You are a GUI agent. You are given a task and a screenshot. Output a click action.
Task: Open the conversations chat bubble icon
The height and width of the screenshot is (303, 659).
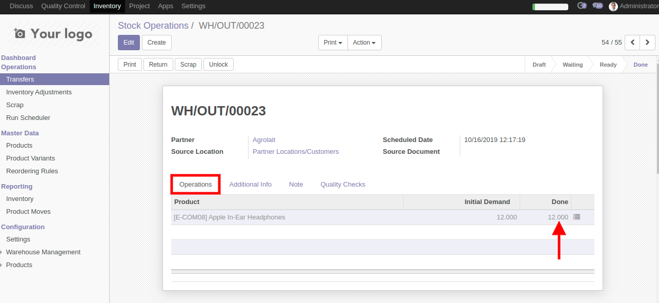(597, 6)
